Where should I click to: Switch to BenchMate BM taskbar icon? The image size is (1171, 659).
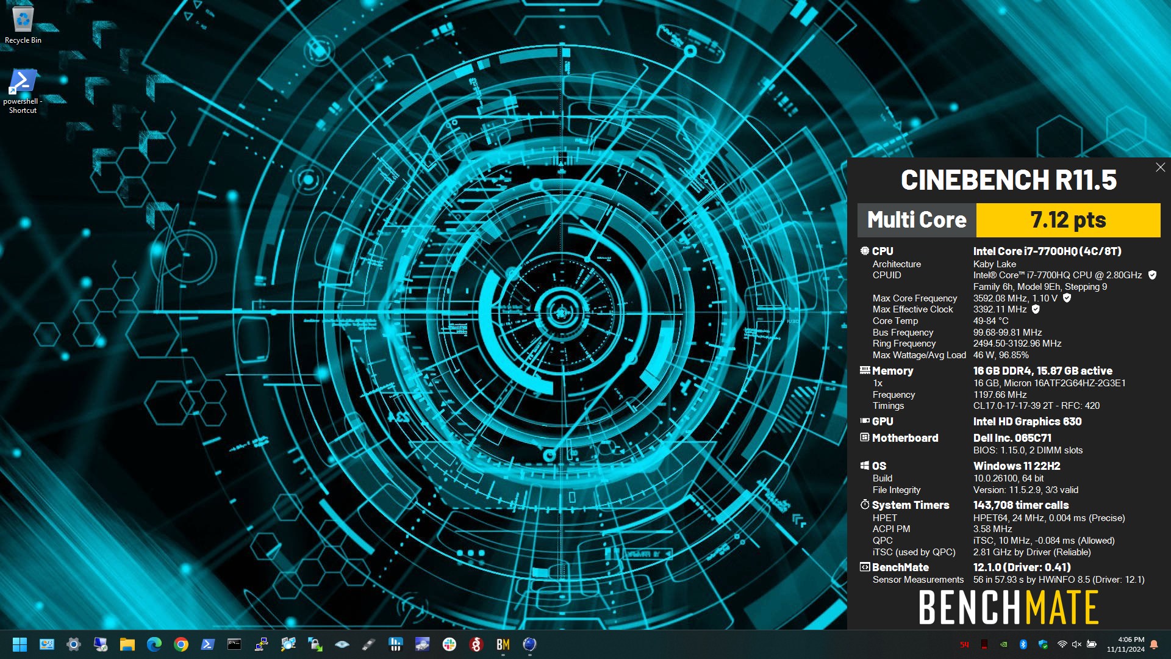click(503, 644)
